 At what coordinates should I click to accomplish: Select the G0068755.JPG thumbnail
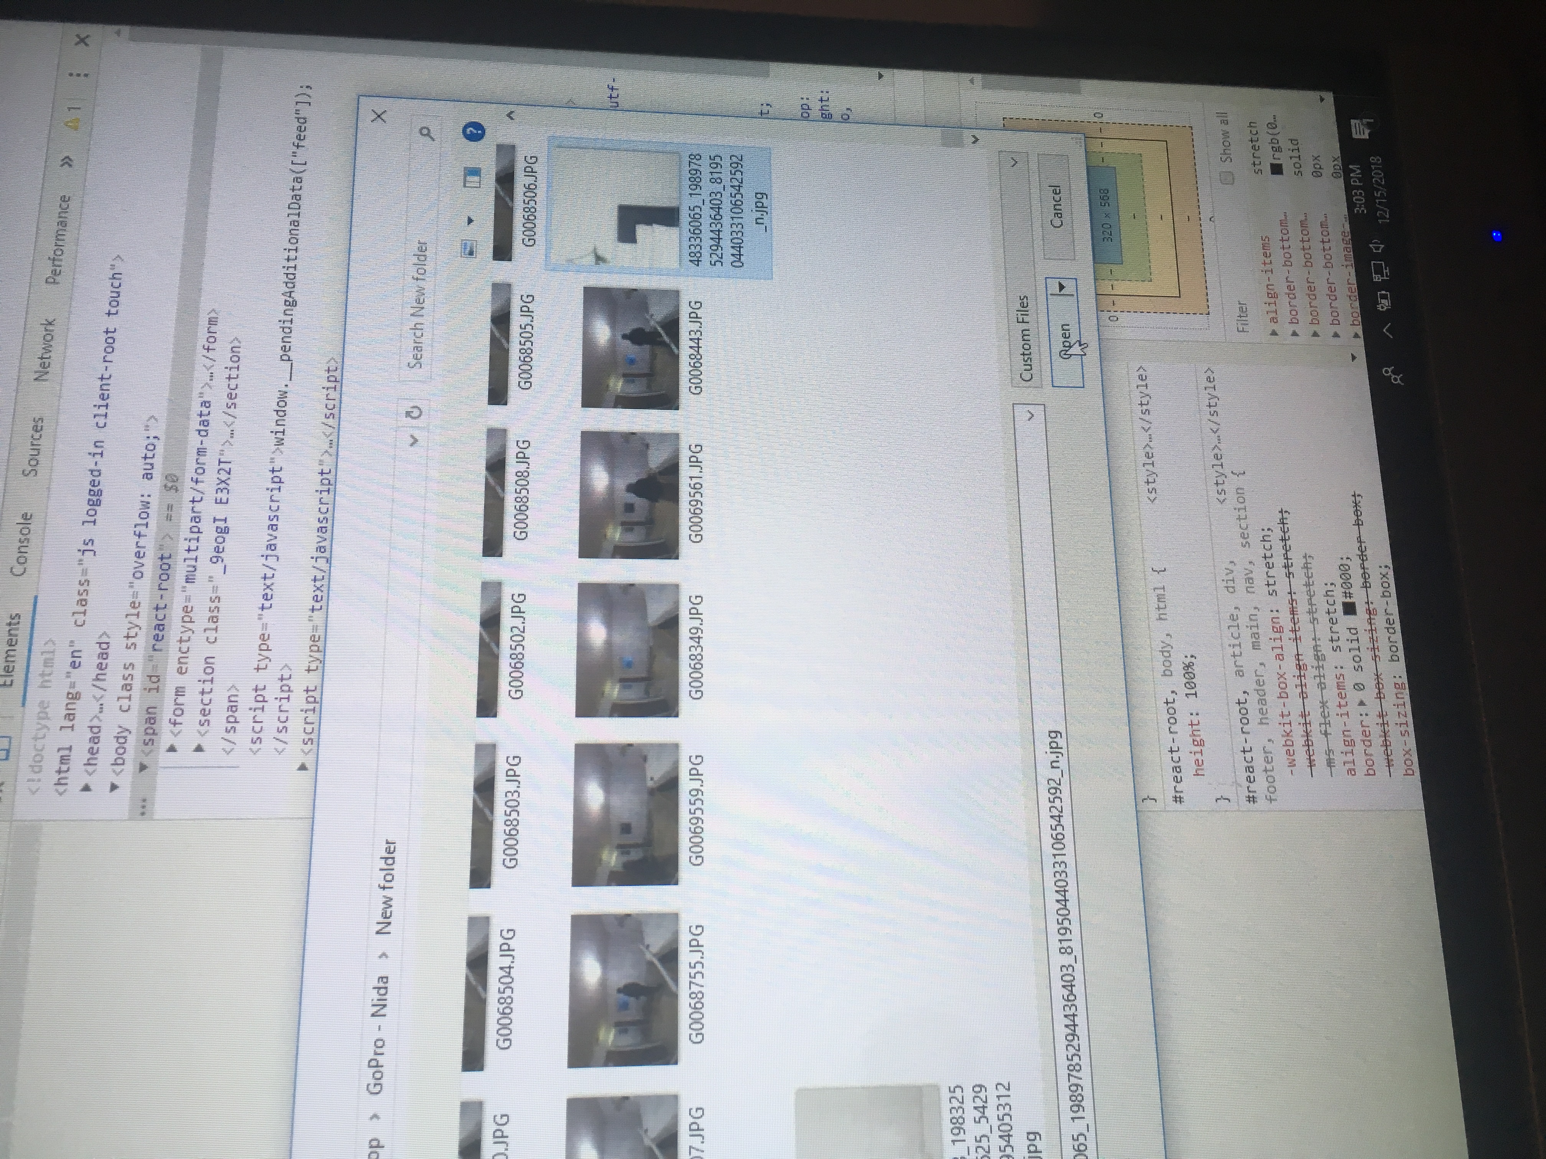(623, 990)
